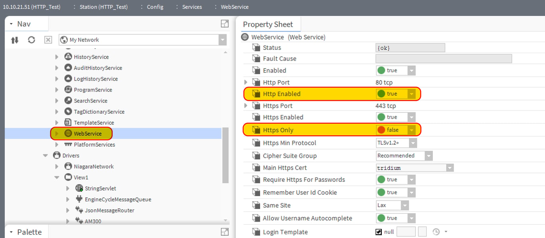Viewport: 545px width, 238px height.
Task: Expand the Http Port property
Action: tap(246, 82)
